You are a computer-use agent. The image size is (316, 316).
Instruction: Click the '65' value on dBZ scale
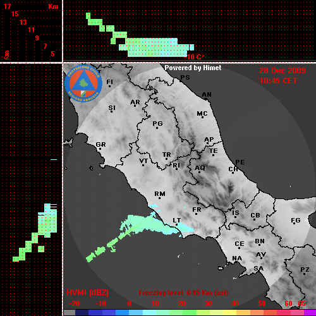coord(301,303)
